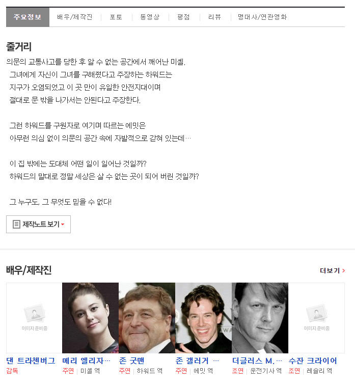The image size is (355, 389).
Task: Click the 수잔 크라이어 name link
Action: [x=313, y=360]
